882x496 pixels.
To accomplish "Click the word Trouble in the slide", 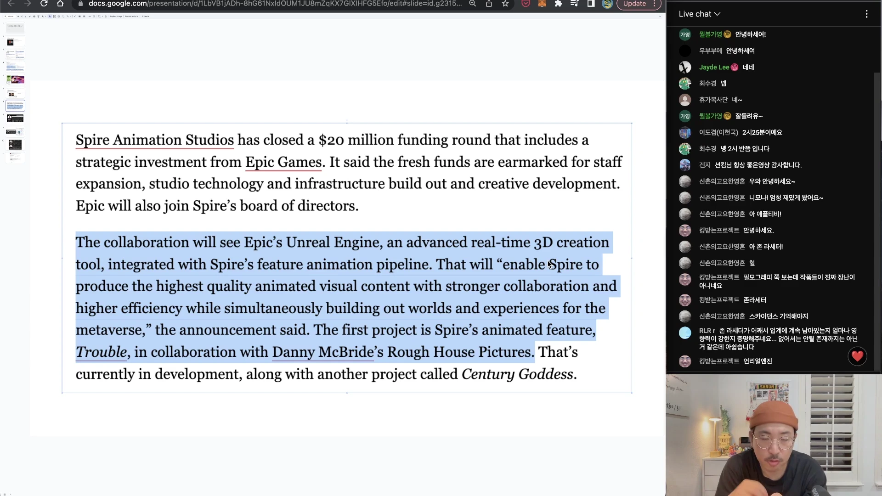I will pos(101,352).
